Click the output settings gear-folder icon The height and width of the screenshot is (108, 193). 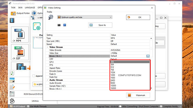pos(37,26)
